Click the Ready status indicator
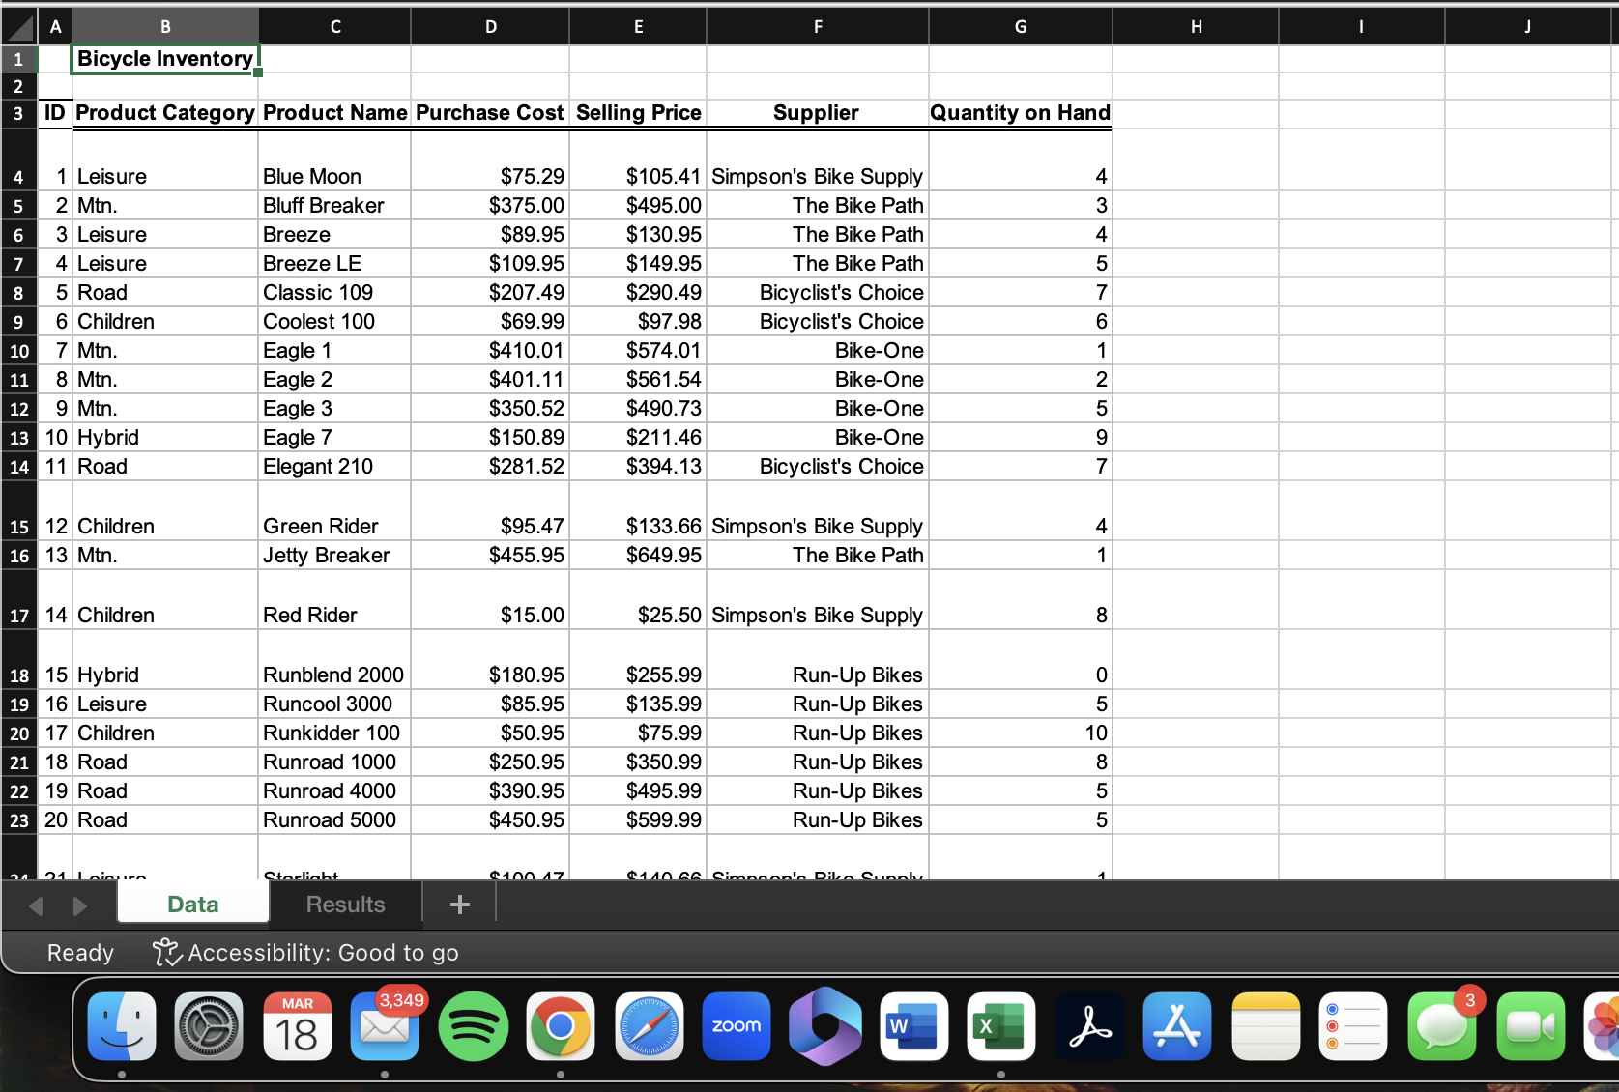The width and height of the screenshot is (1619, 1092). click(x=79, y=952)
